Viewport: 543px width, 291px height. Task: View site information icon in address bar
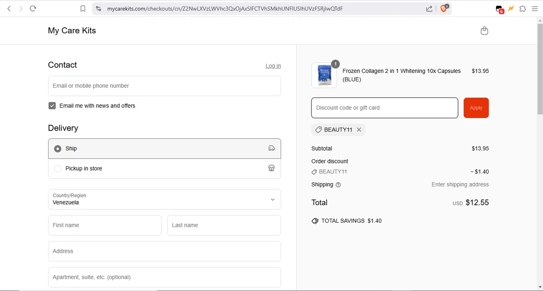(98, 9)
